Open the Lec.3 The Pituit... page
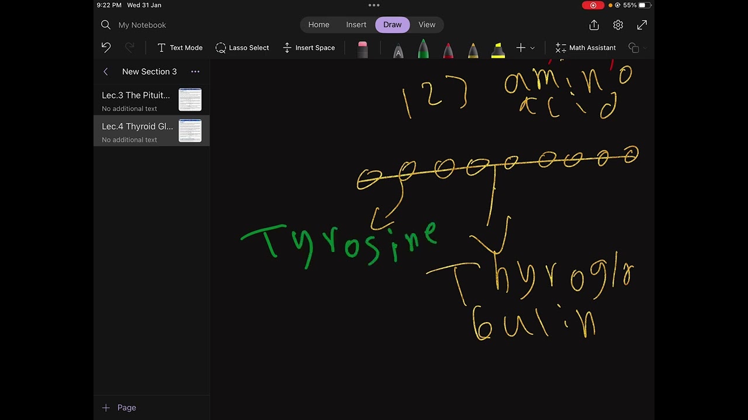 (151, 100)
